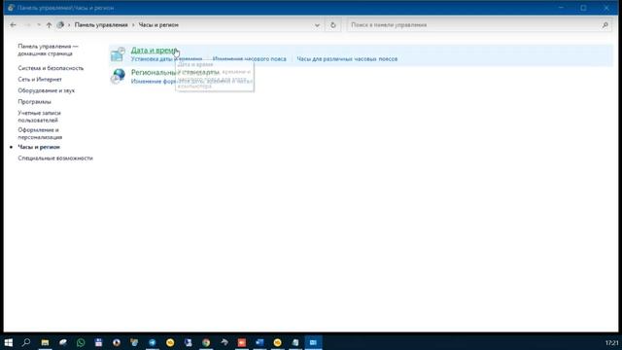Click Панель управления in the breadcrumb

(101, 25)
